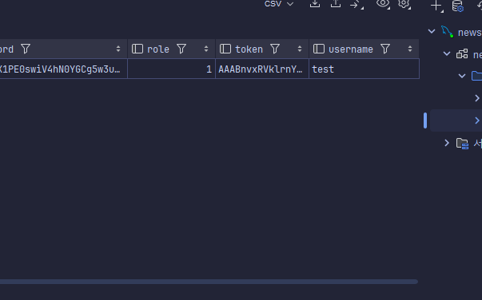Open the data grid settings gear
Screen dimensions: 482x300
click(x=404, y=4)
